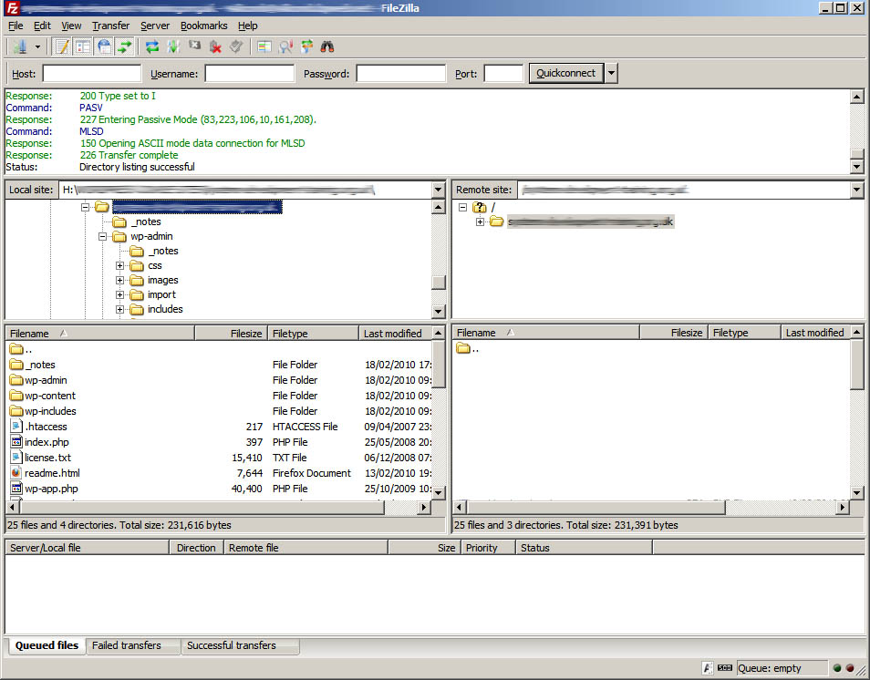Screen dimensions: 870x680
Task: Select the license.txt file icon
Action: (16, 458)
